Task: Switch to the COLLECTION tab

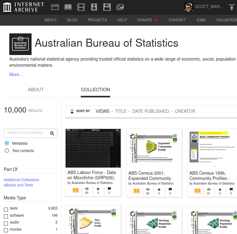Action: (x=95, y=90)
